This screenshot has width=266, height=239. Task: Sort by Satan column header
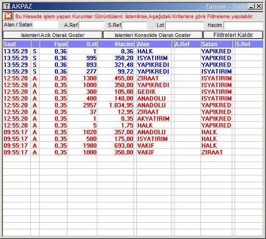(216, 44)
